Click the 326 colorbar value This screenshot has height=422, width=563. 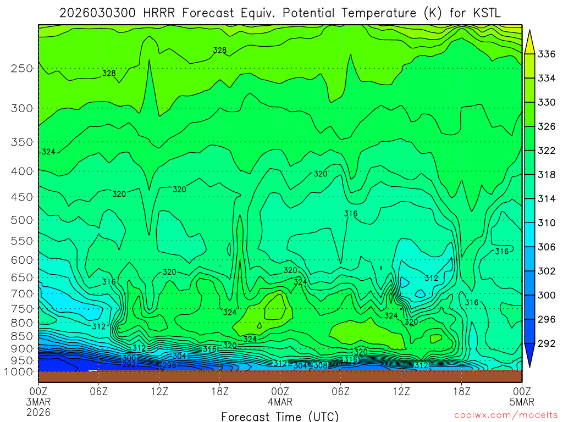(547, 126)
